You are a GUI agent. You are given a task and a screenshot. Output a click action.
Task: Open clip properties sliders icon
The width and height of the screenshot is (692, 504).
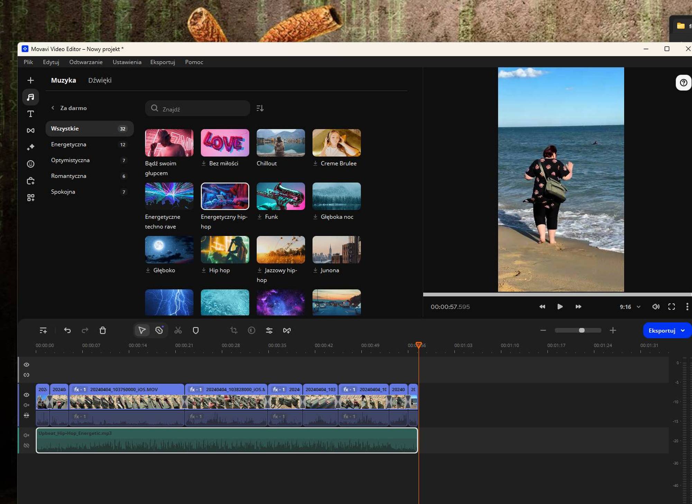point(269,330)
